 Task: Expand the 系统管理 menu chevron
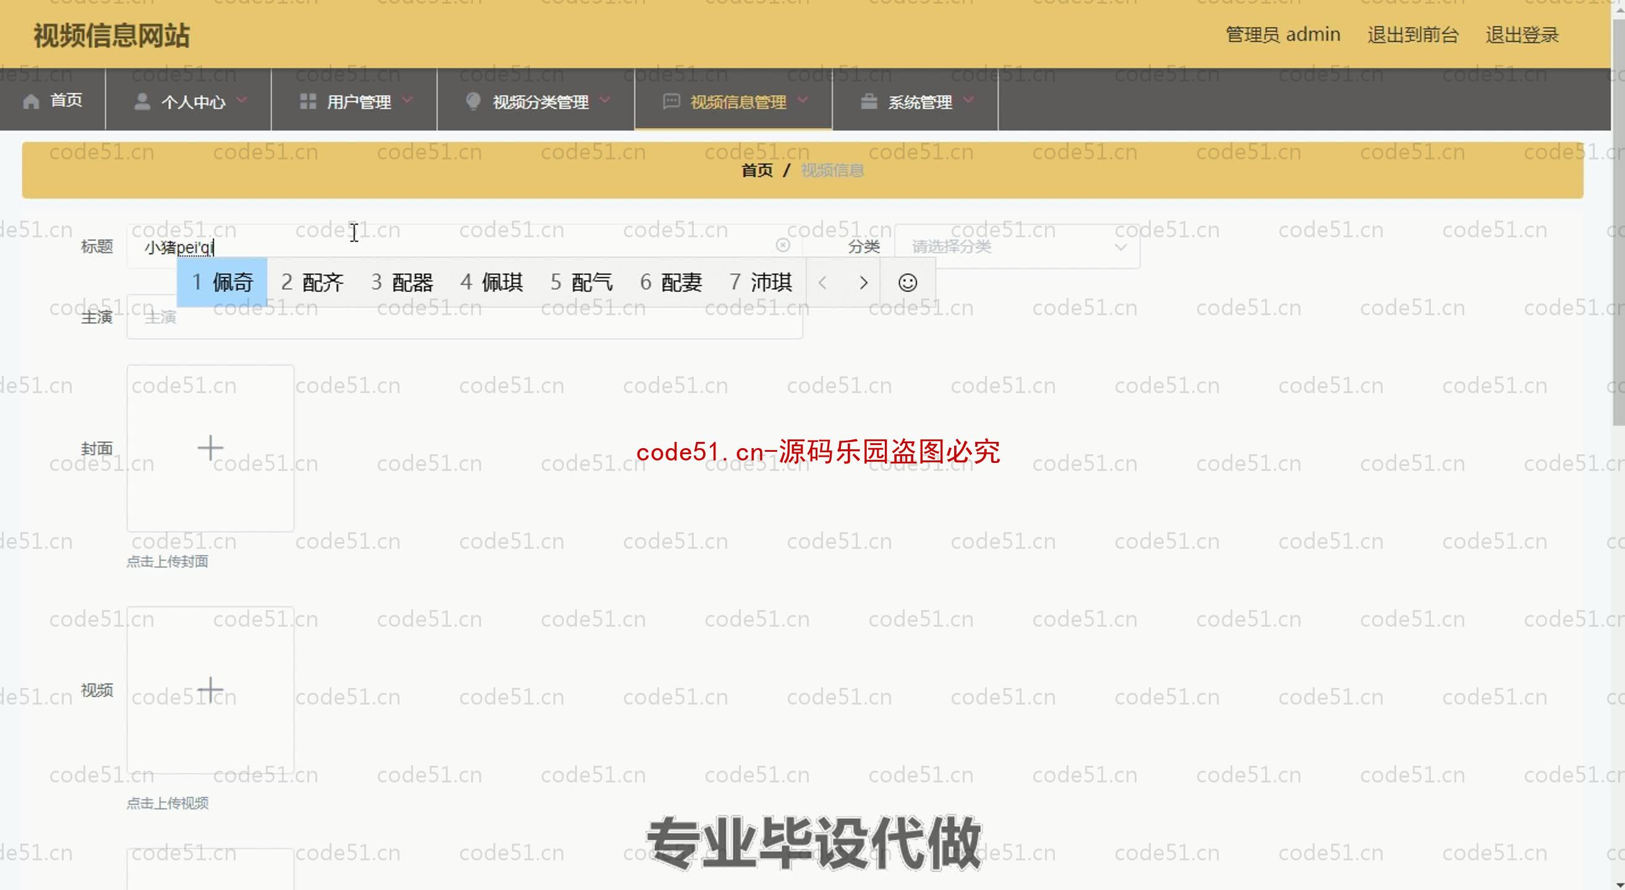click(968, 100)
